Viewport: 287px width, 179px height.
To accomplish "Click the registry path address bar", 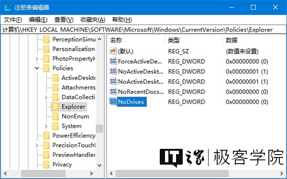I will click(143, 30).
